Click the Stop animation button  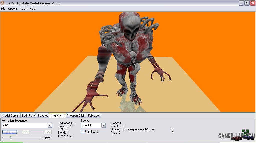click(x=10, y=132)
